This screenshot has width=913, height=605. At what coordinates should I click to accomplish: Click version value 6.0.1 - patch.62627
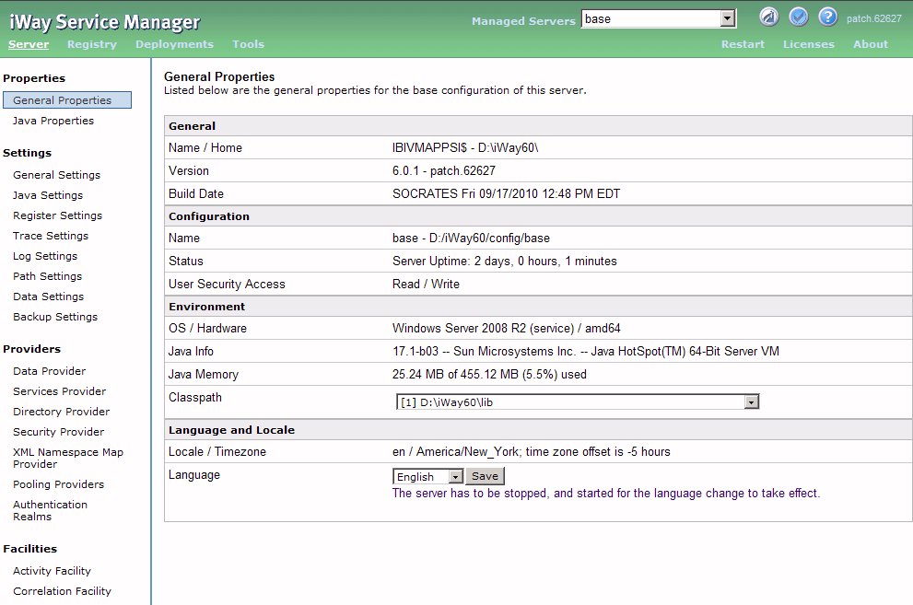444,170
